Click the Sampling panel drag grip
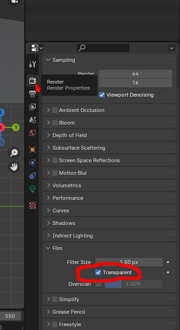The height and width of the screenshot is (330, 180). coord(171,60)
